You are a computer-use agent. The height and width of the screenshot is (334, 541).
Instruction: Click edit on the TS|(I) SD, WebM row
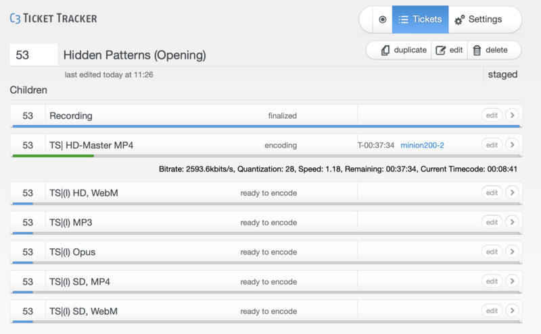[x=492, y=311]
